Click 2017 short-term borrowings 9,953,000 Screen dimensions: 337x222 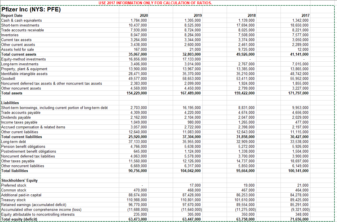click(301, 108)
